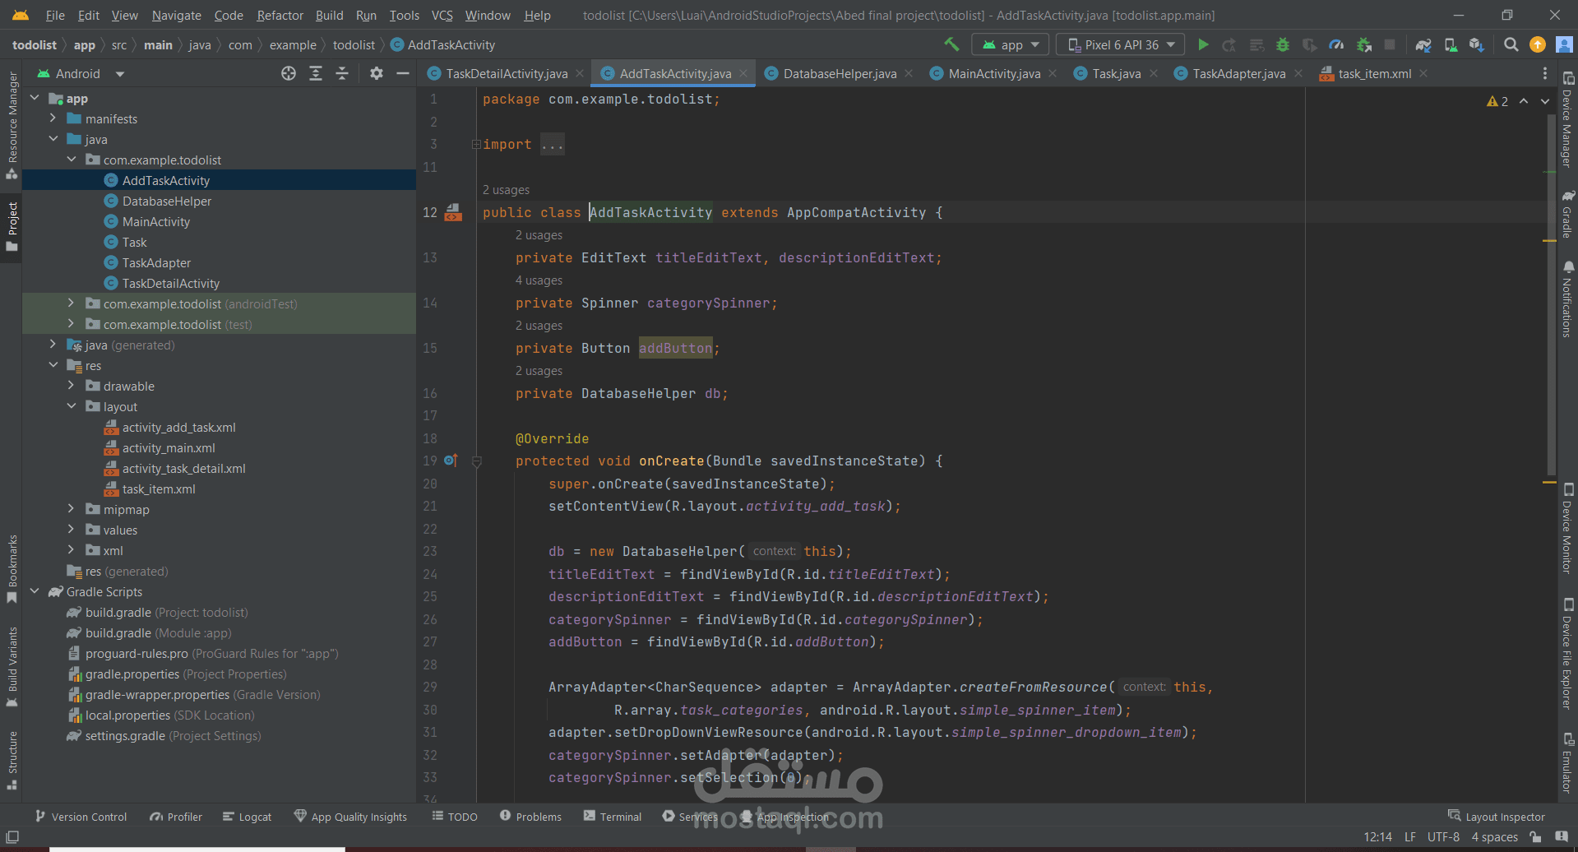1578x852 pixels.
Task: Expand the values folder
Action: 72,530
